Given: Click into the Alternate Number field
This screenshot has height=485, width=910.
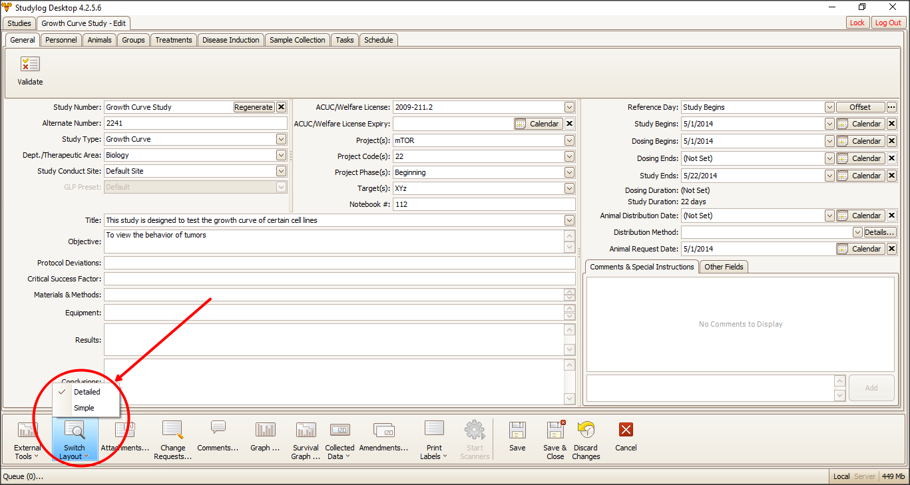Looking at the screenshot, I should tap(196, 123).
